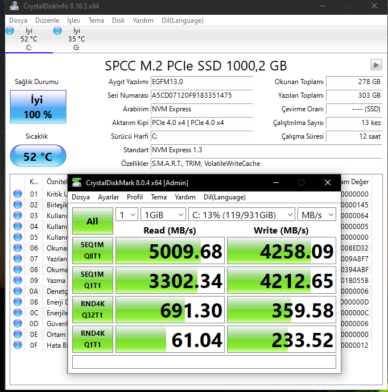Click status orb for attribute 08
This screenshot has height=392, width=388.
click(18, 269)
